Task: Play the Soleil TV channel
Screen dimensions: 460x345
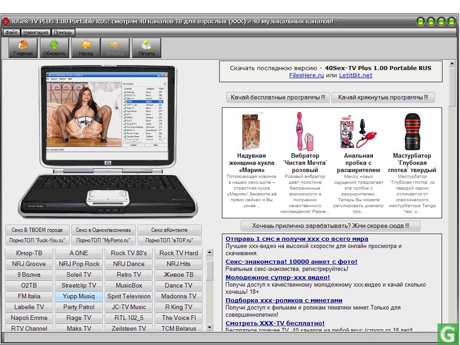Action: 79,275
